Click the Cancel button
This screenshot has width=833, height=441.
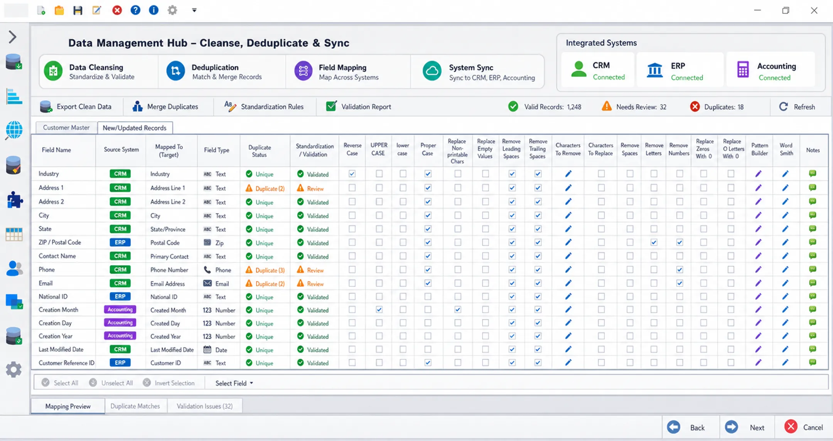point(804,427)
